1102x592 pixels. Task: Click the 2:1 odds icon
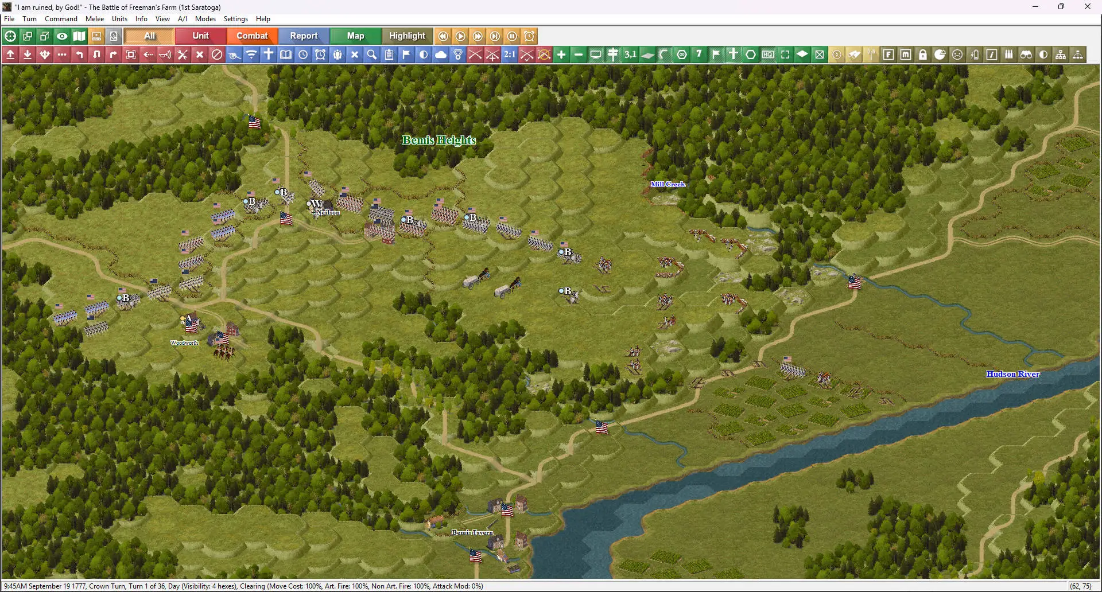[x=510, y=54]
